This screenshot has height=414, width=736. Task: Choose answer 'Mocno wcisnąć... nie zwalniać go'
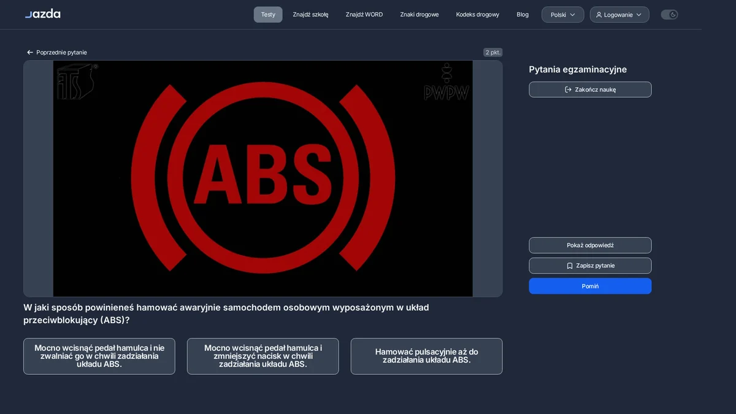point(99,356)
